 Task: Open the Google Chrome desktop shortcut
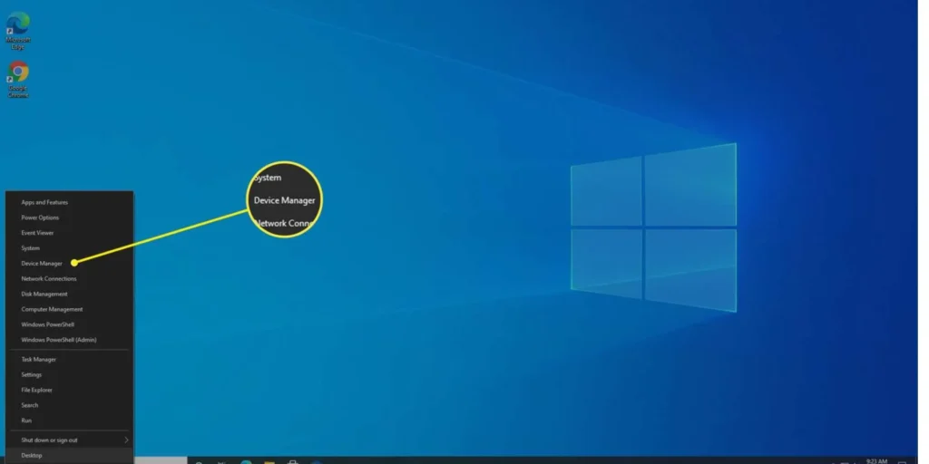tap(18, 80)
